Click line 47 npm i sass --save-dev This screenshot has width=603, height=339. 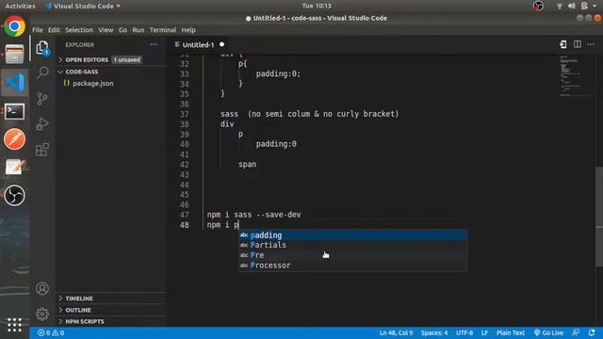(253, 215)
